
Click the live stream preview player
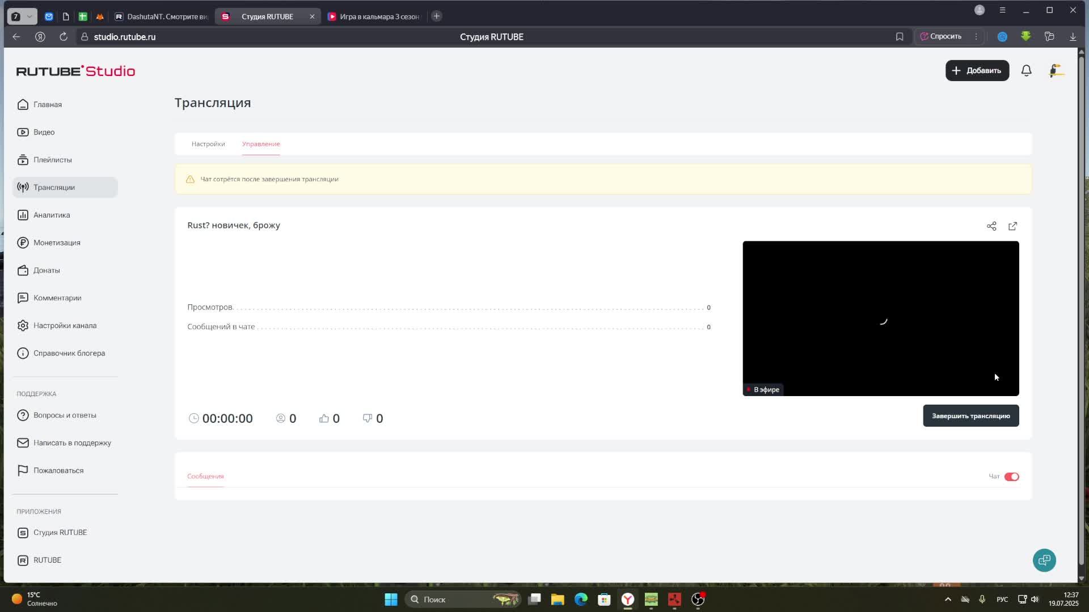click(880, 318)
